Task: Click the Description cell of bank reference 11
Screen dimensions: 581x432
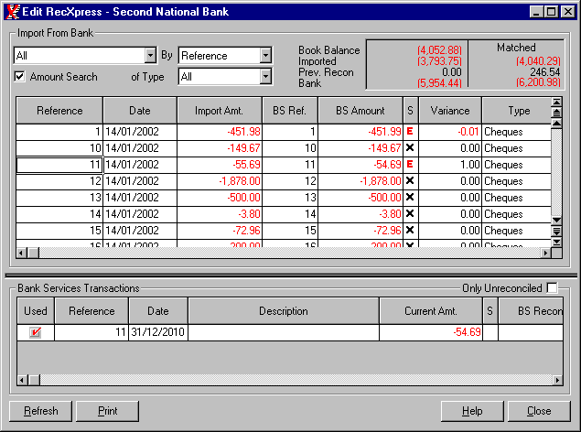Action: coord(284,332)
